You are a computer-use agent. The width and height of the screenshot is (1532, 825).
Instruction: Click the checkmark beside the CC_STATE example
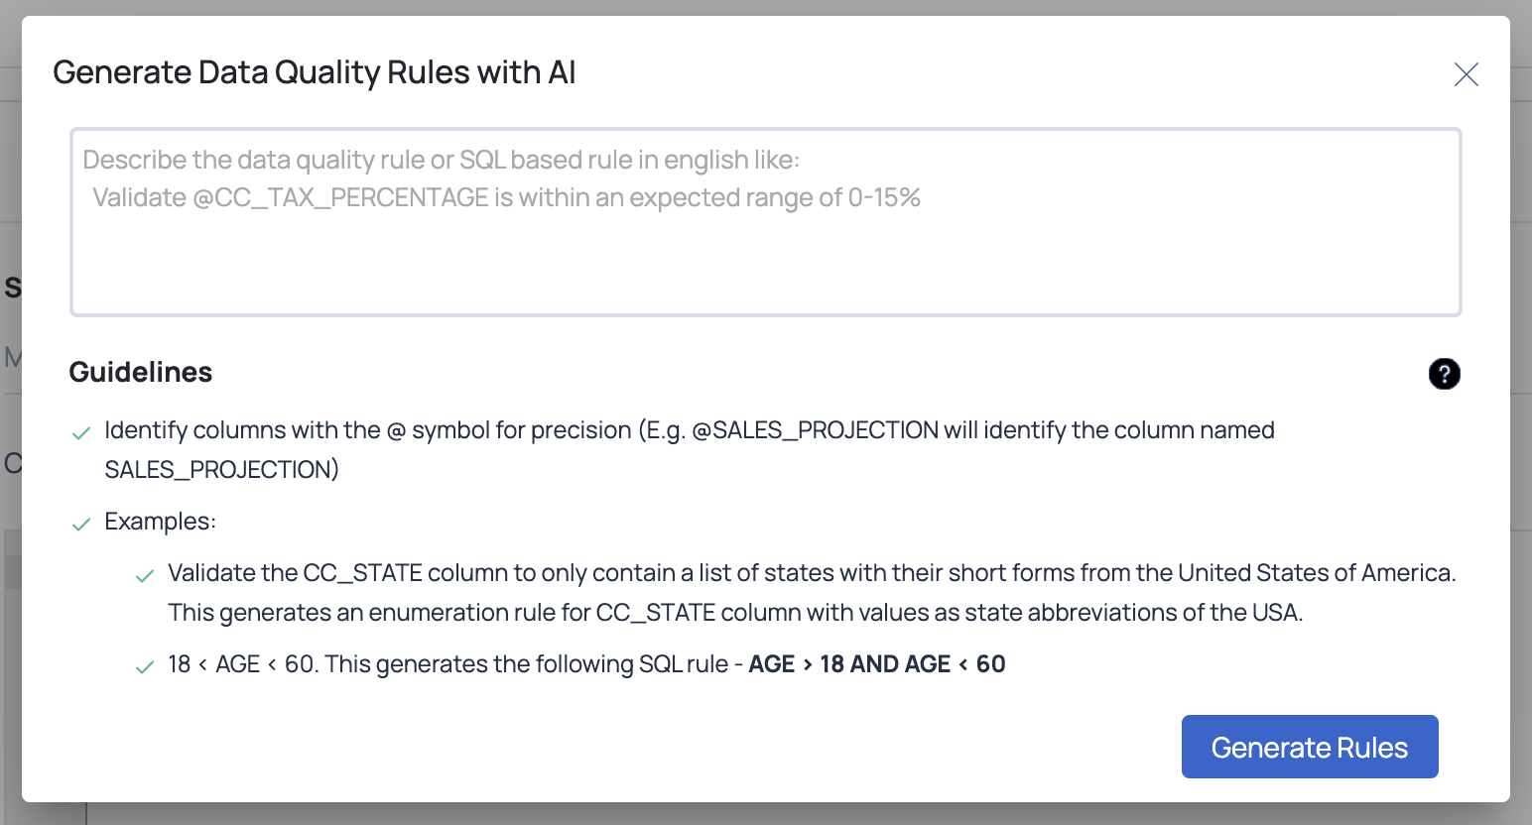[x=145, y=576]
